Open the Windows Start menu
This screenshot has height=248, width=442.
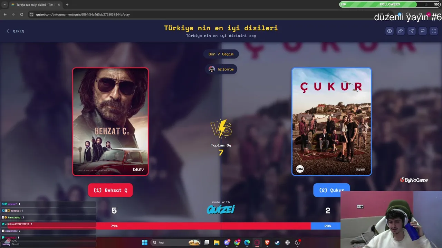[x=145, y=242]
